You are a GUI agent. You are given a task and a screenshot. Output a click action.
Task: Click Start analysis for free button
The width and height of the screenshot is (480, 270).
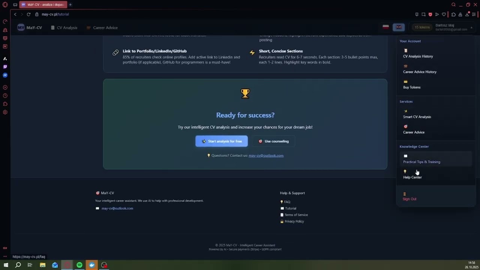tap(222, 141)
